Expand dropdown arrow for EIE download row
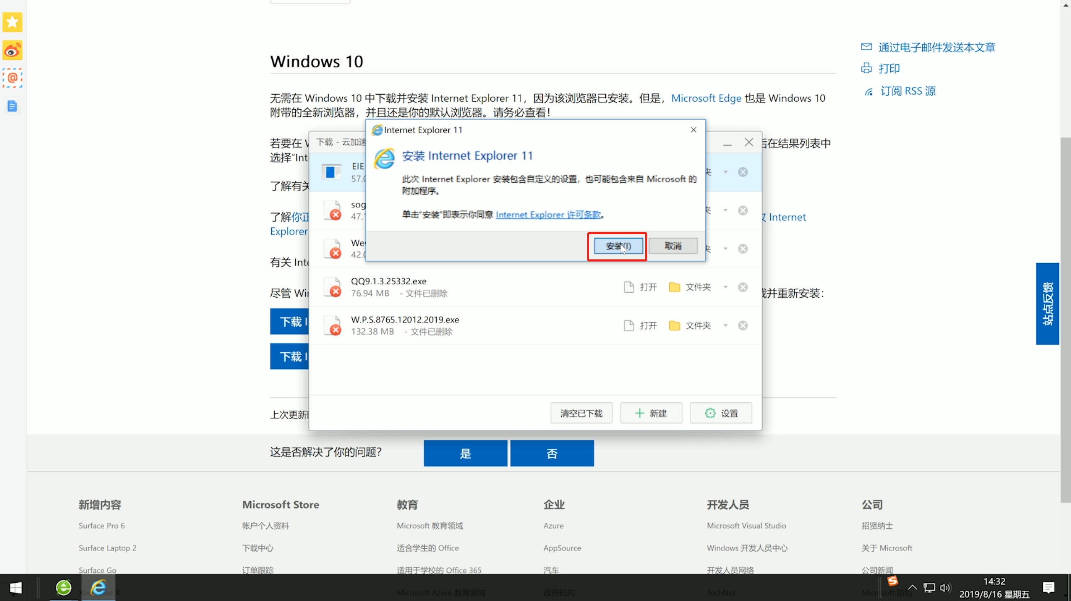The width and height of the screenshot is (1071, 601). (725, 172)
